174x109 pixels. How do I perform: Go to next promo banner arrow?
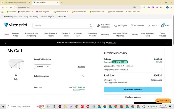click(x=167, y=43)
